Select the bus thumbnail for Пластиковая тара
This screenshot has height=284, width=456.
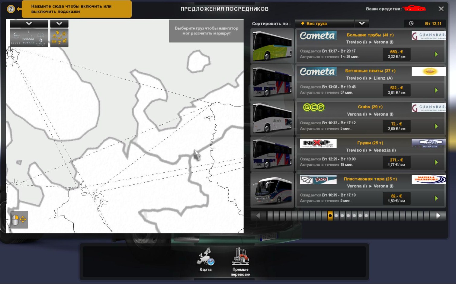coord(272,190)
